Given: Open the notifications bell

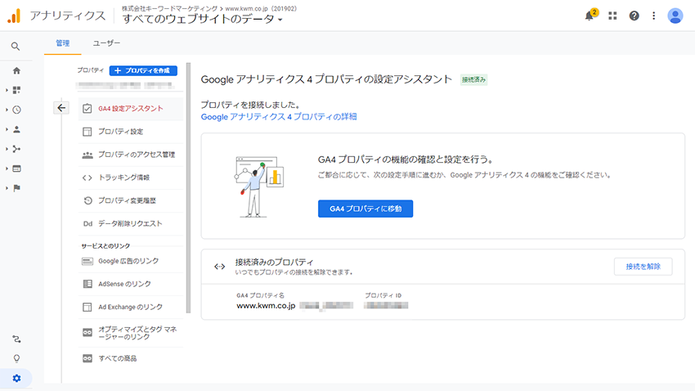Looking at the screenshot, I should click(x=589, y=16).
